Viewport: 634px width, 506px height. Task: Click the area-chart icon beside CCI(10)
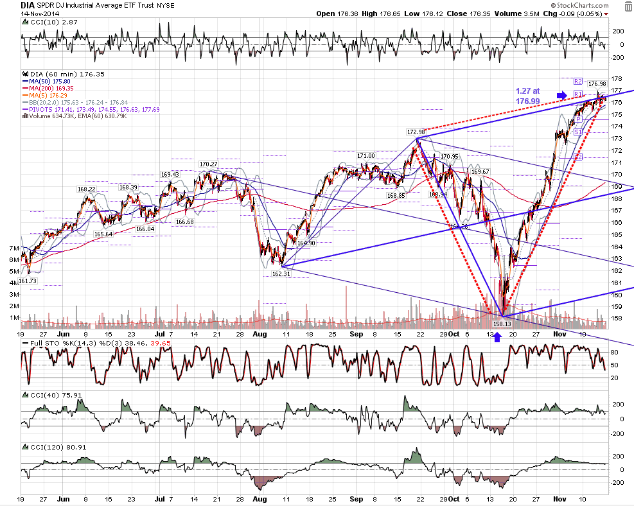click(26, 22)
